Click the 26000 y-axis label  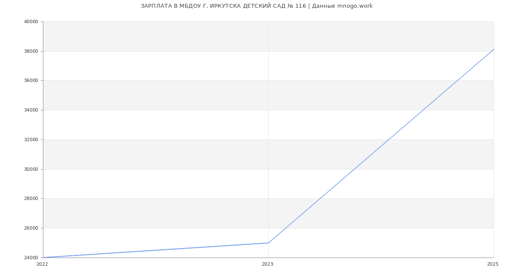pyautogui.click(x=32, y=228)
